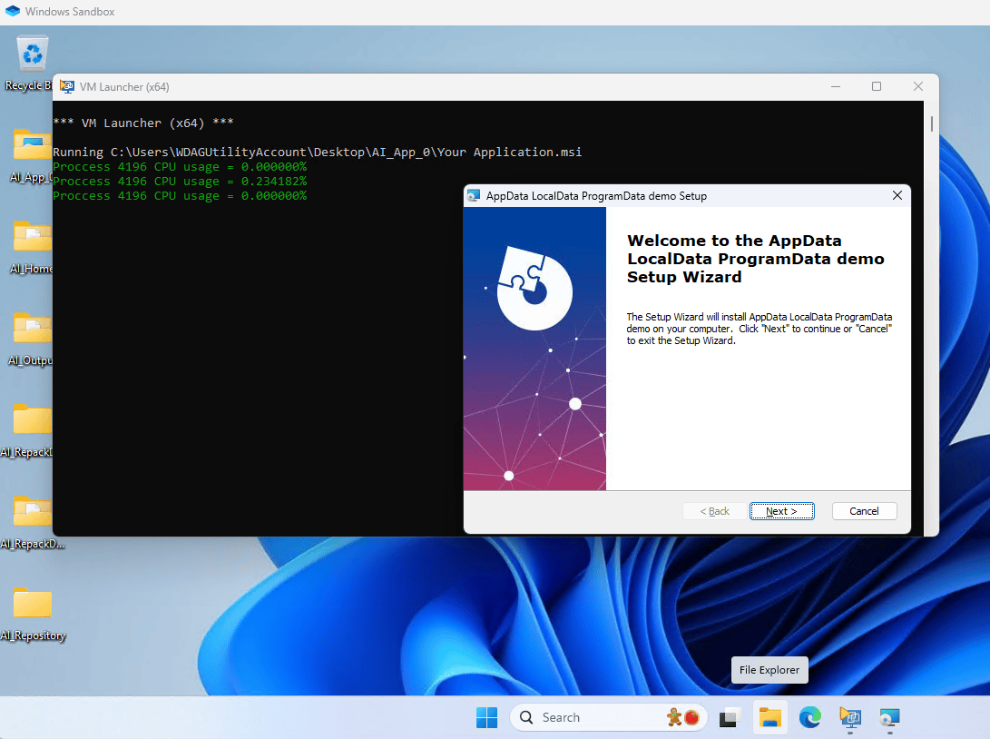Close the VM Launcher window
This screenshot has height=739, width=990.
(x=918, y=86)
